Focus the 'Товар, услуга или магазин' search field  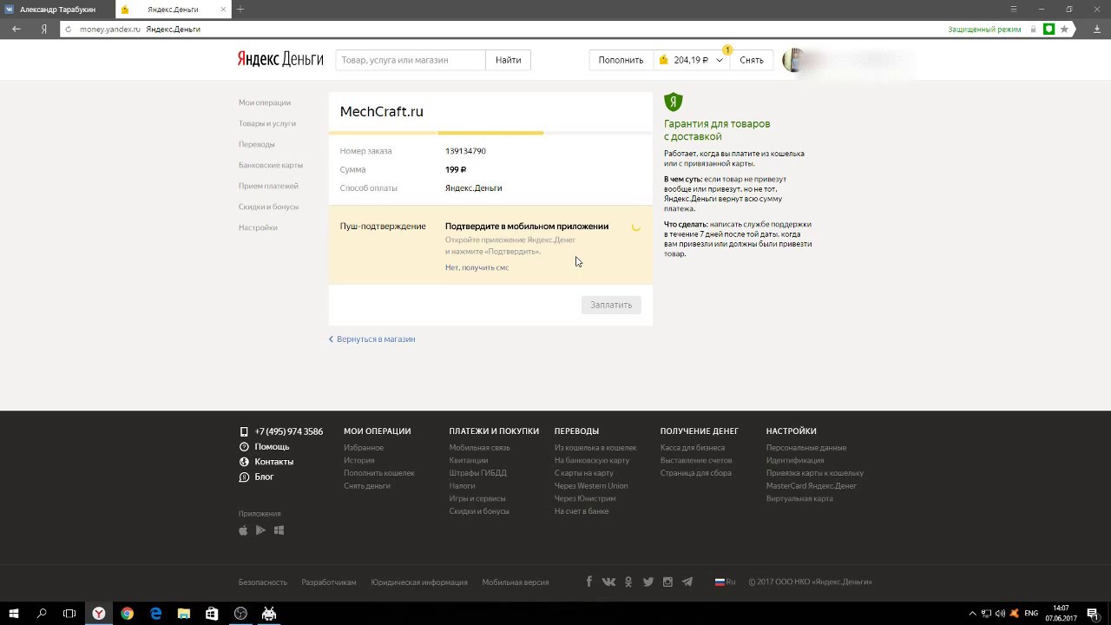(x=411, y=60)
